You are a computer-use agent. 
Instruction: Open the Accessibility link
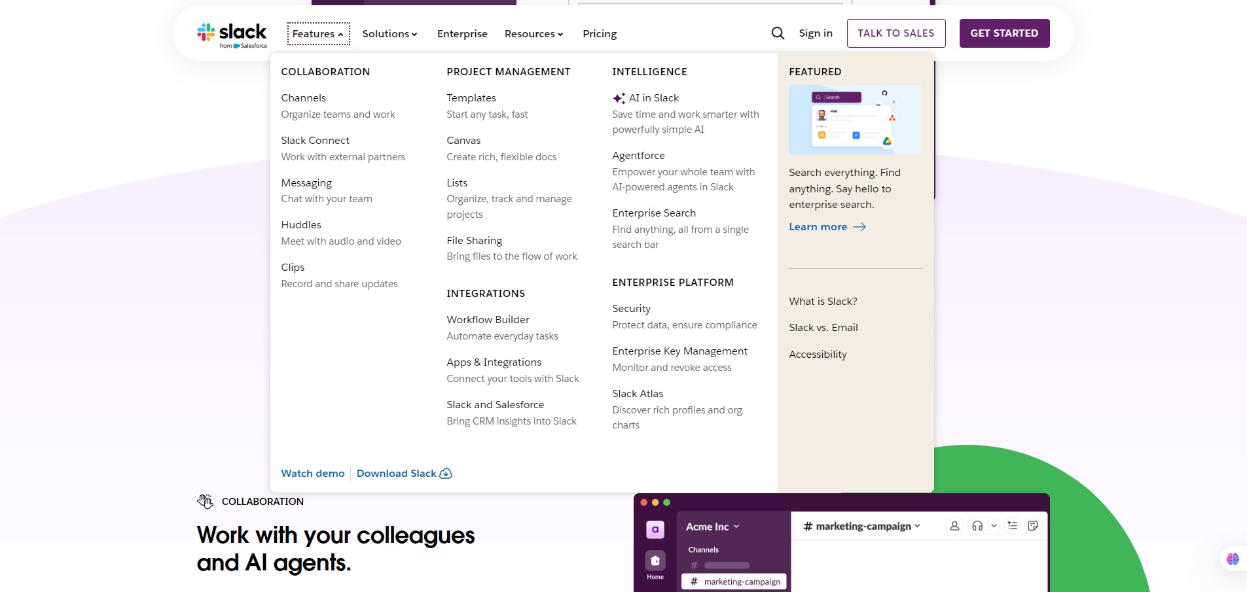pos(818,355)
